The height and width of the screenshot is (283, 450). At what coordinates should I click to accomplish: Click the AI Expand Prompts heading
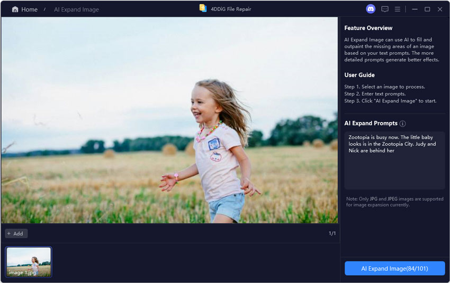pos(371,124)
